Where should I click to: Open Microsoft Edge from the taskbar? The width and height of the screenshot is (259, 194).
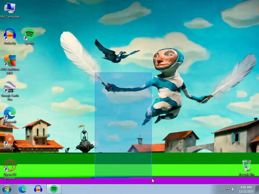pyautogui.click(x=22, y=189)
